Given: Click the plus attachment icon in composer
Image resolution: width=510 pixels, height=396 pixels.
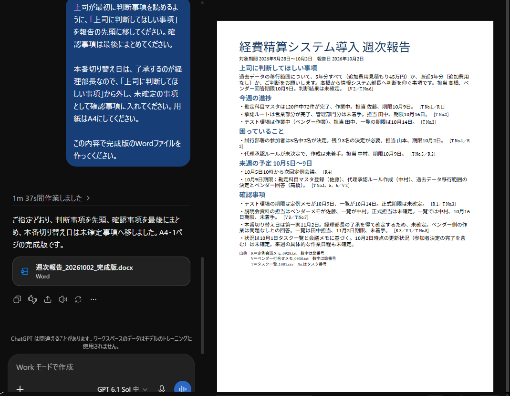Looking at the screenshot, I should coord(20,389).
